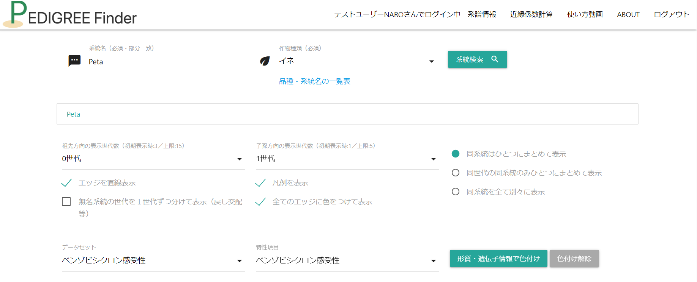Open the データセット dropdown

[153, 260]
